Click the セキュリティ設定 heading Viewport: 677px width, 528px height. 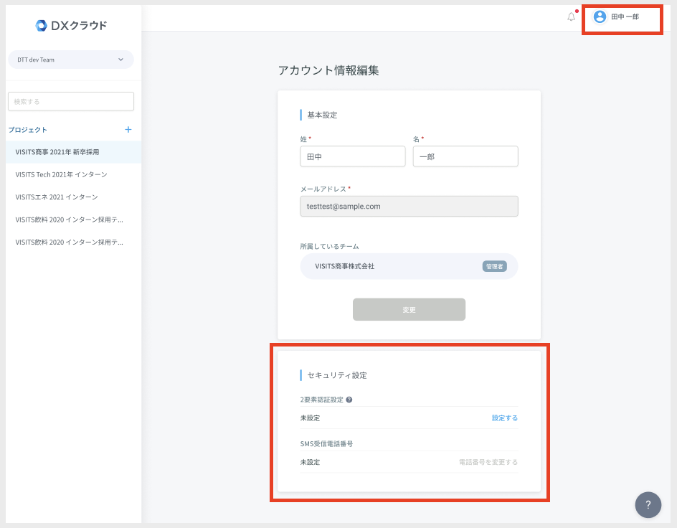337,375
